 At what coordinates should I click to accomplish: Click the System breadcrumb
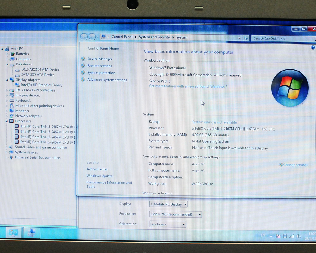coord(182,37)
